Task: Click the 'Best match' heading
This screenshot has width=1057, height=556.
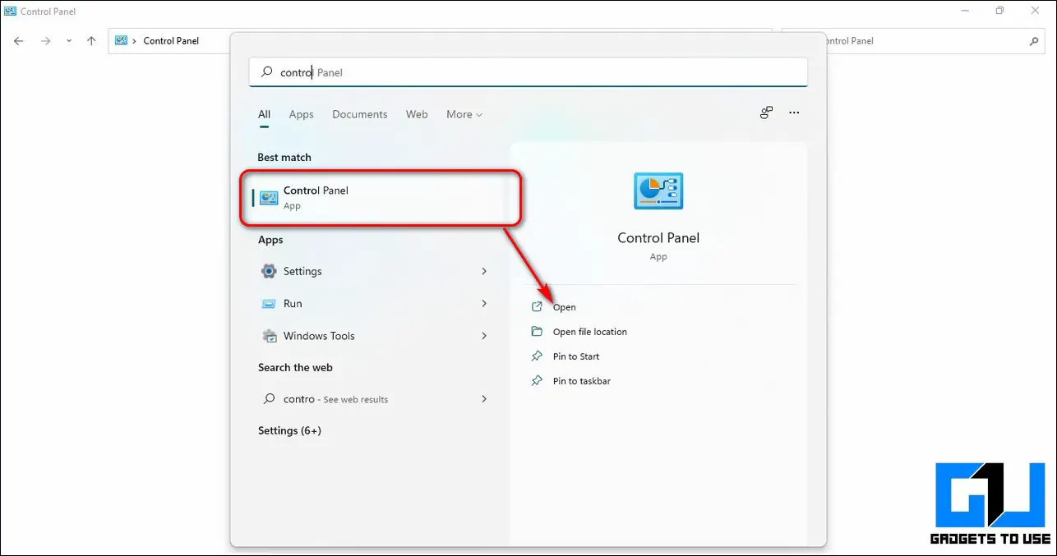Action: [284, 158]
